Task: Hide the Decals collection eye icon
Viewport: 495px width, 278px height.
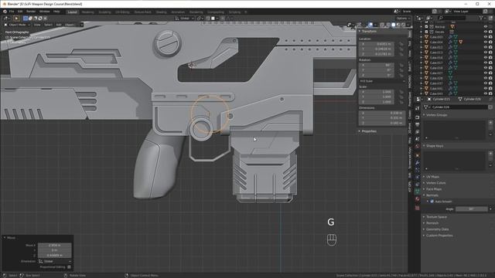Action: click(486, 32)
